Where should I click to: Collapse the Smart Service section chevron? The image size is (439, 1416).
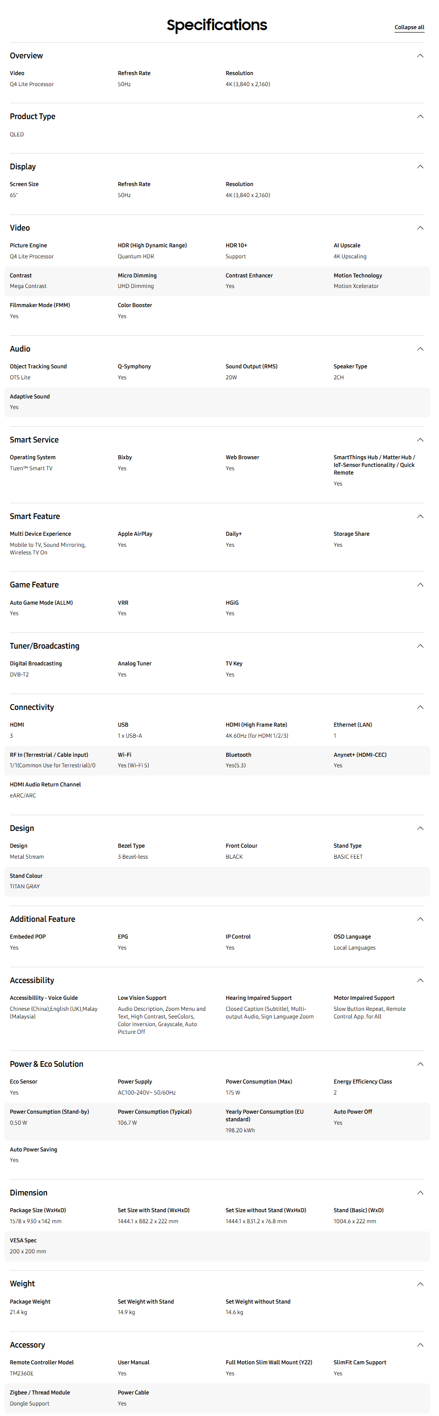[420, 440]
